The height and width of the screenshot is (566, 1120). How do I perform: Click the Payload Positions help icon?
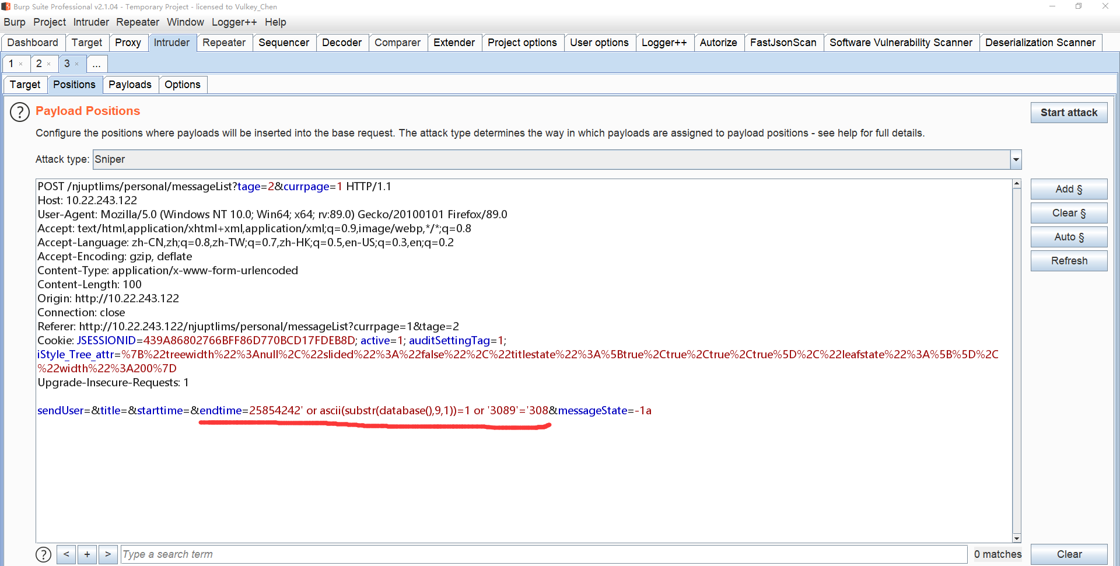coord(19,112)
